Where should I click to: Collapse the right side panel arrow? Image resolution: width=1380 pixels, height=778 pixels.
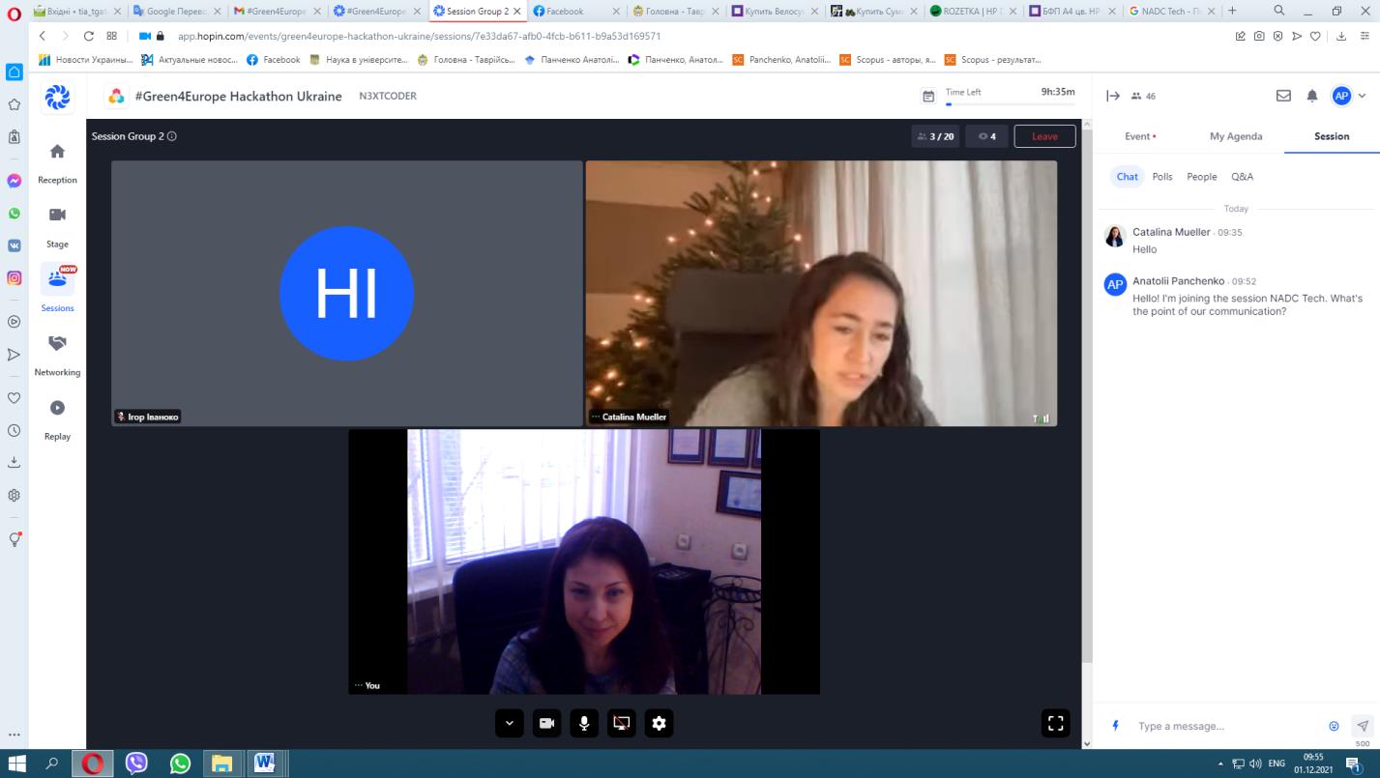(x=1113, y=96)
